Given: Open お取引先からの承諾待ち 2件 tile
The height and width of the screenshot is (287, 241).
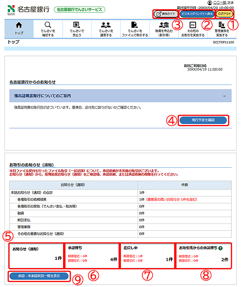Looking at the screenshot, I should 204,255.
